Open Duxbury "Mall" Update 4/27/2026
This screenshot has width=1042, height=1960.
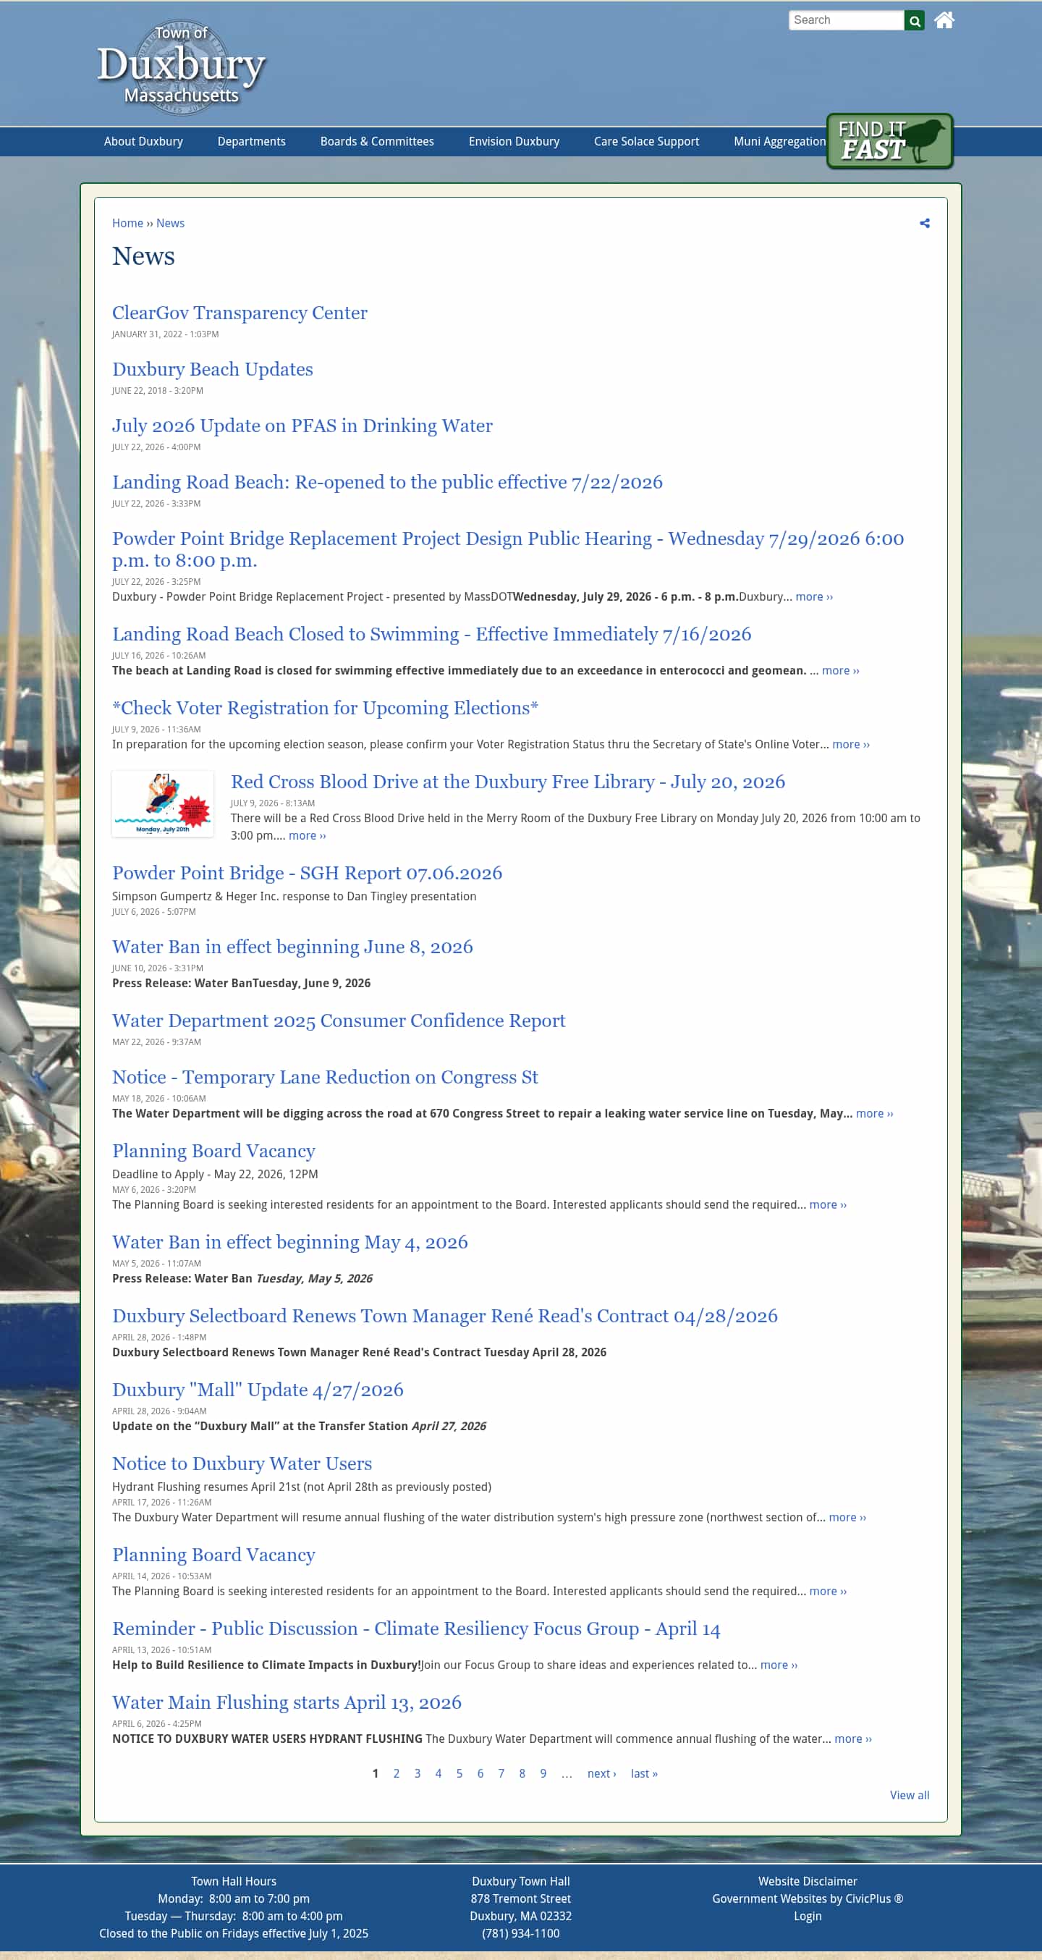click(x=257, y=1390)
